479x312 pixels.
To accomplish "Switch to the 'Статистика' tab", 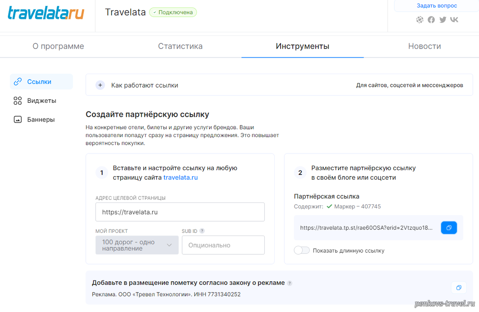I will [x=180, y=46].
